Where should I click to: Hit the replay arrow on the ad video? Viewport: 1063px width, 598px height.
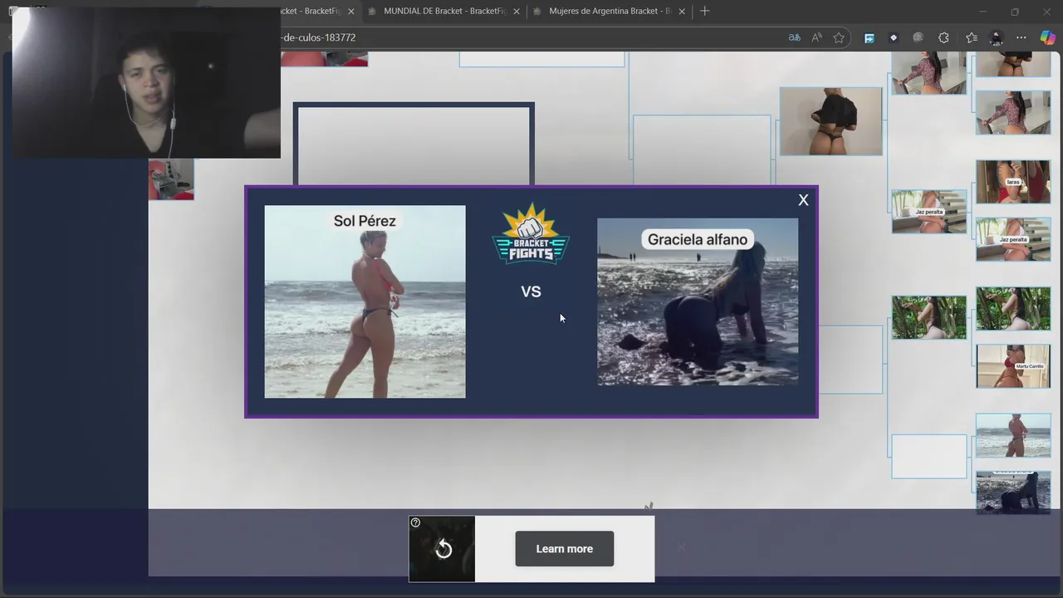[x=443, y=549]
